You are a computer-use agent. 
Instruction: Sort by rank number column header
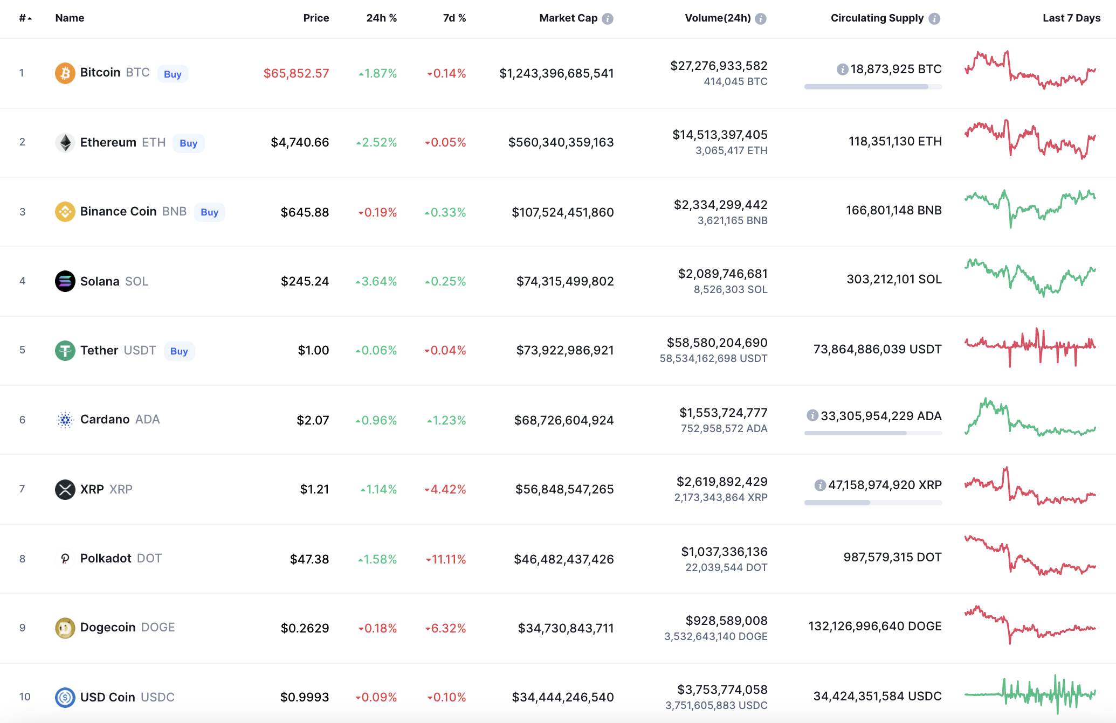25,18
